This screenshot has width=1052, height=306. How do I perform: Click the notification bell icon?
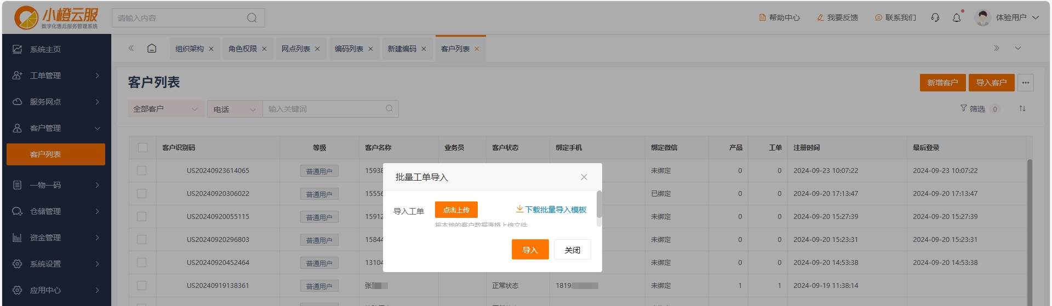click(957, 18)
